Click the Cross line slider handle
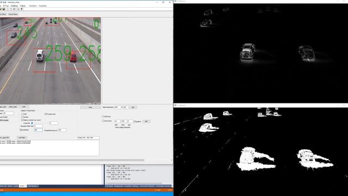 tap(32, 123)
